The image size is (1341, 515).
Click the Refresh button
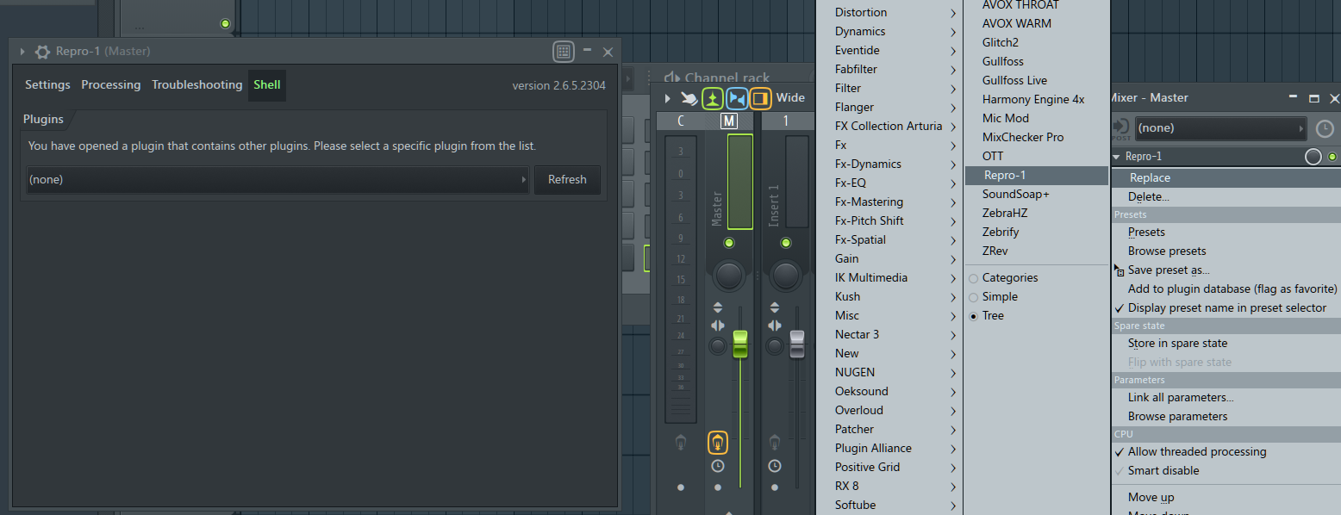[567, 180]
